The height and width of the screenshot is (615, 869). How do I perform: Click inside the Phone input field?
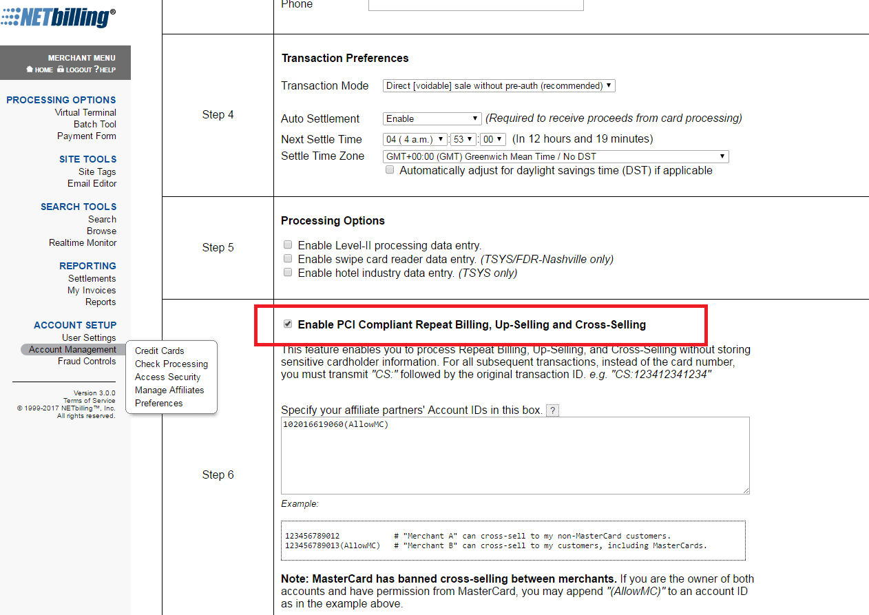tap(476, 6)
